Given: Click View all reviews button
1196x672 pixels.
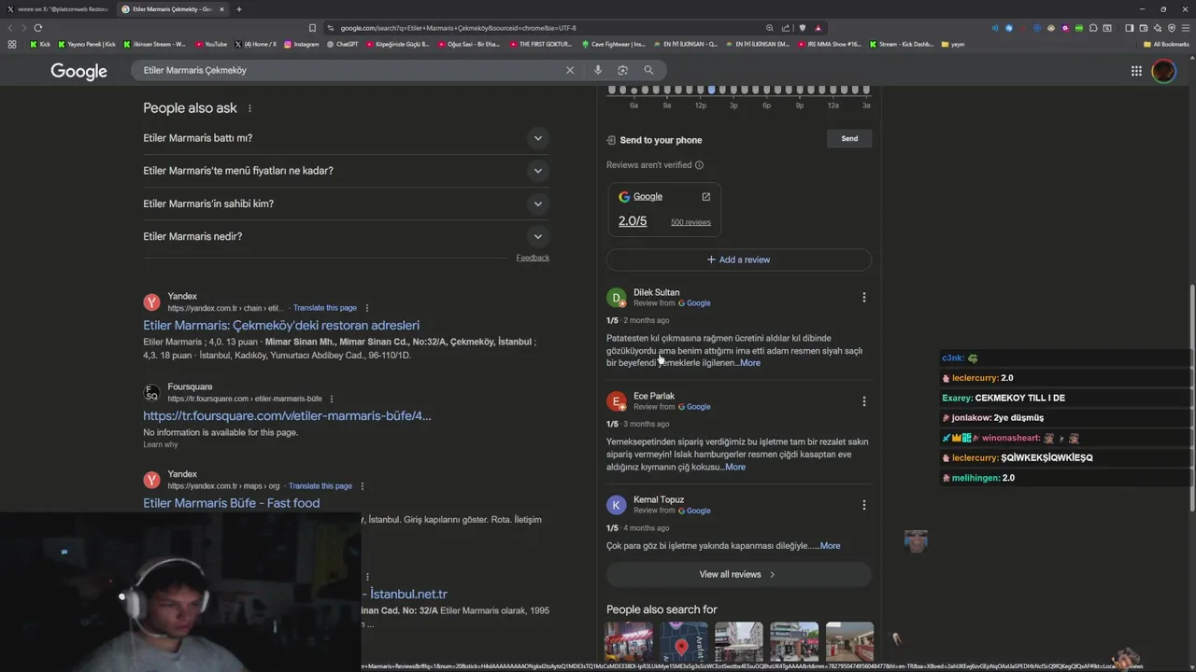Looking at the screenshot, I should tap(738, 574).
